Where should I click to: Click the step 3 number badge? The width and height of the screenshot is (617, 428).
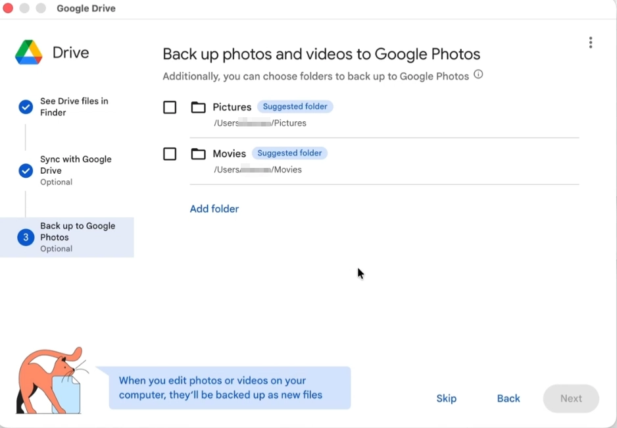(x=26, y=237)
